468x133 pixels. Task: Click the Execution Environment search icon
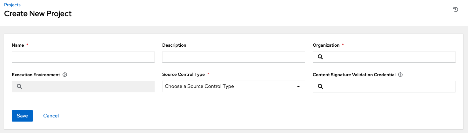(19, 86)
